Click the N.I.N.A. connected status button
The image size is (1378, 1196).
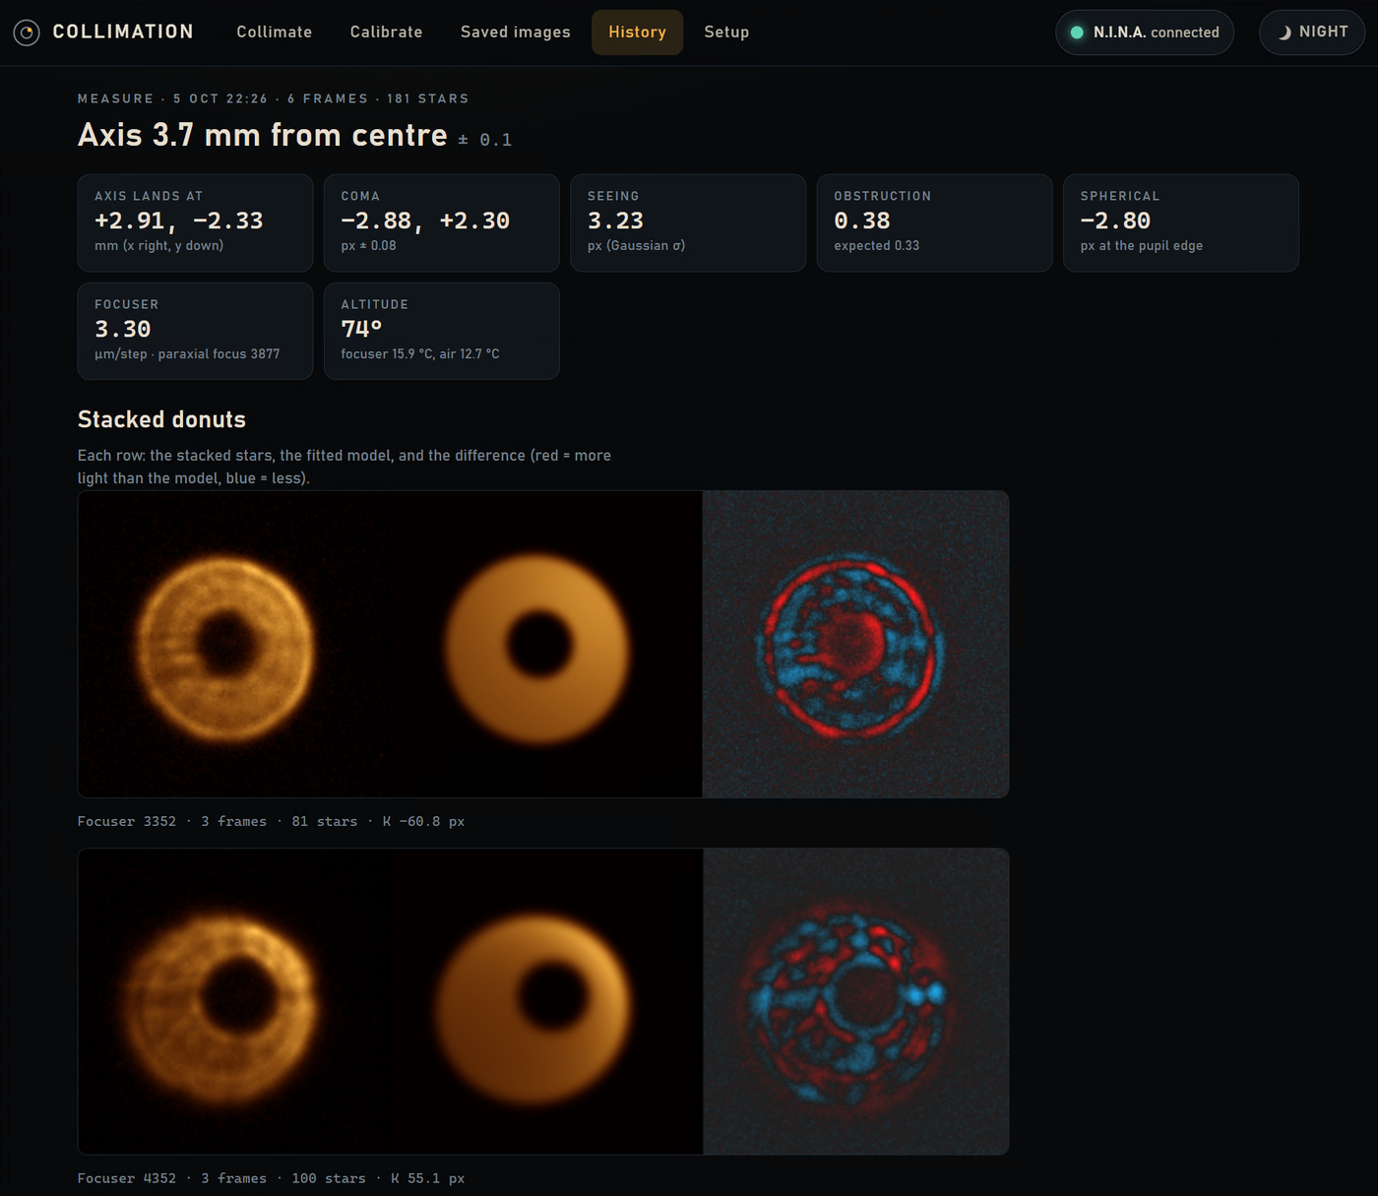[x=1145, y=32]
